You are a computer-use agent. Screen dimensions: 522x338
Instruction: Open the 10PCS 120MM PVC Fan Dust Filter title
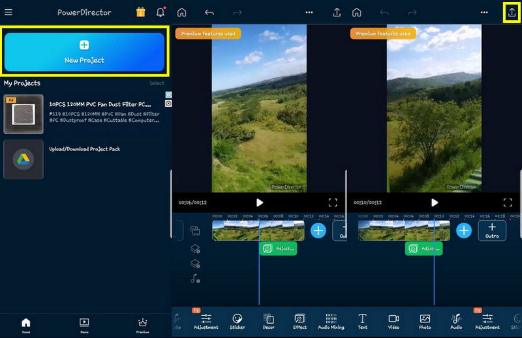100,104
